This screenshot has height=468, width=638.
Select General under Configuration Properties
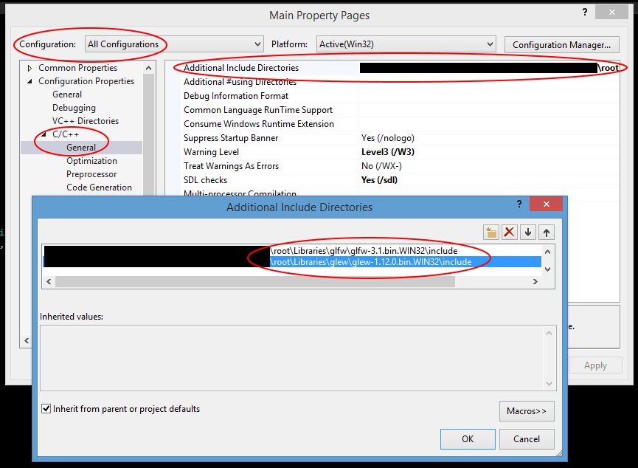pos(67,94)
